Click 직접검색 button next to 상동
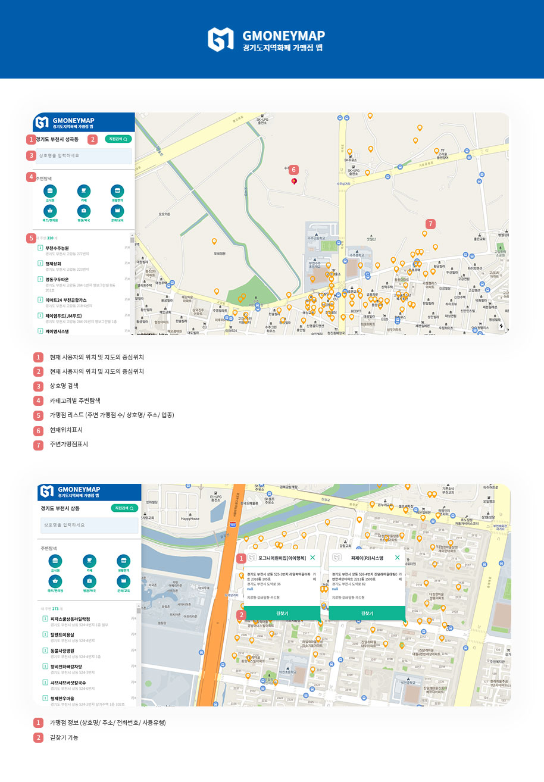The height and width of the screenshot is (782, 544). point(124,508)
